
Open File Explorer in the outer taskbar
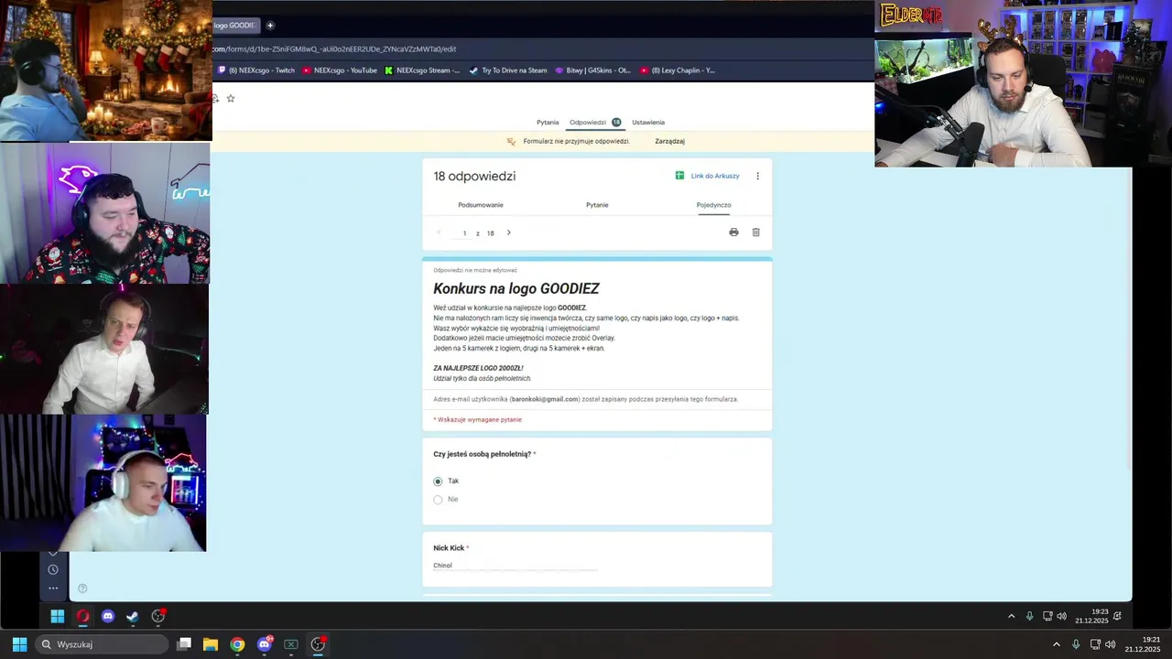point(211,644)
